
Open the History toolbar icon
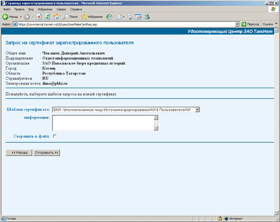tap(109, 17)
